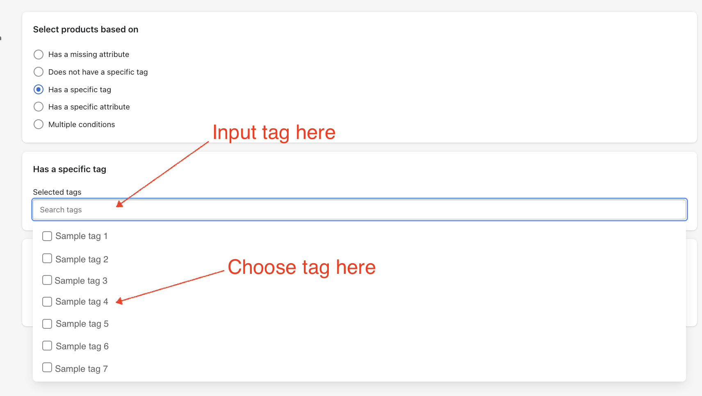Select the 'Has a missing attribute' radio button
Image resolution: width=702 pixels, height=396 pixels.
[39, 55]
